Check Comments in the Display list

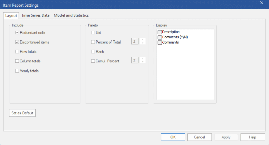pos(160,43)
